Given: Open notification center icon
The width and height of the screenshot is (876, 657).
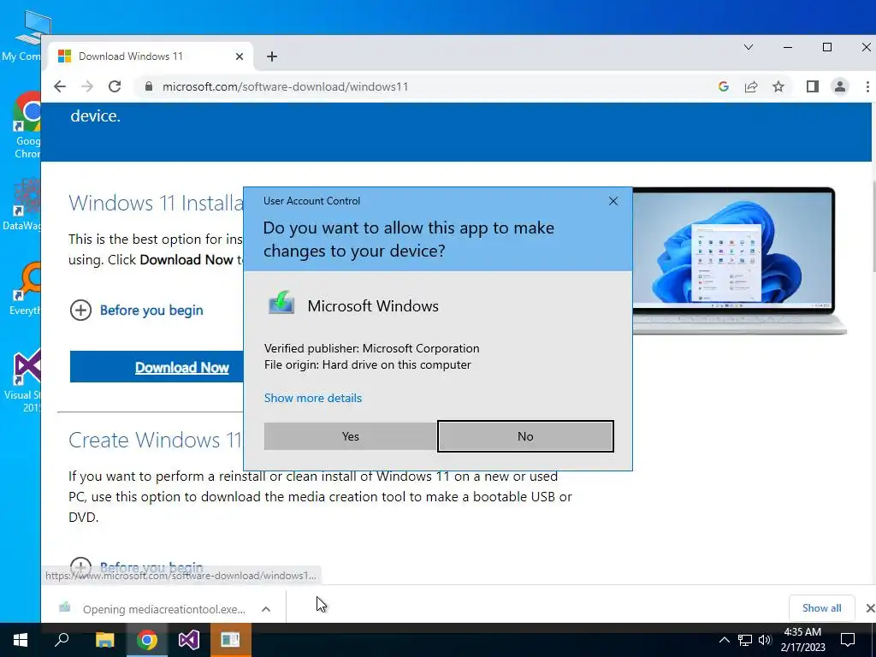Looking at the screenshot, I should point(848,640).
